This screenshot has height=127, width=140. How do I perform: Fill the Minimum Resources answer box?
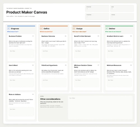tap(119, 83)
